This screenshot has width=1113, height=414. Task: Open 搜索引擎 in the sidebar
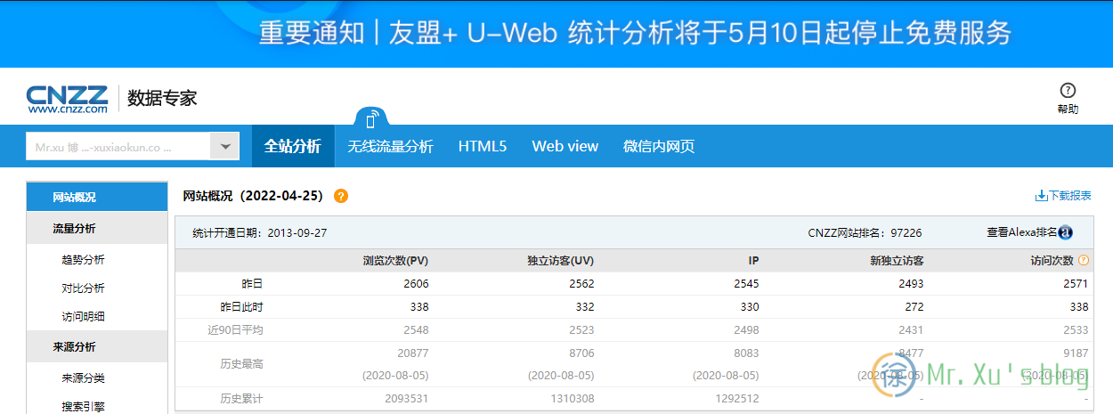[83, 407]
